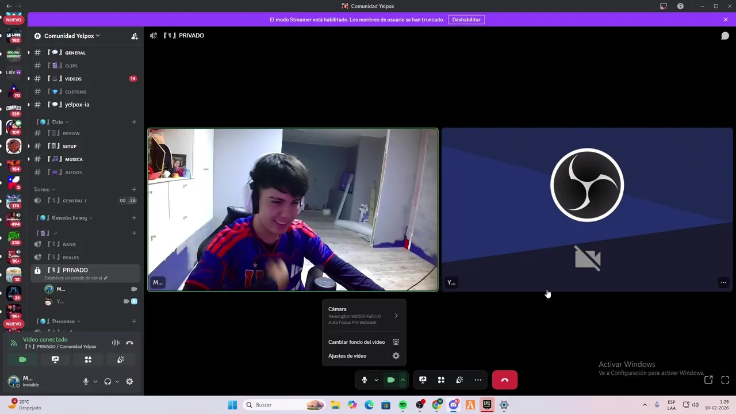736x414 pixels.
Task: Dismiss the streamer mode banner
Action: coord(726,20)
